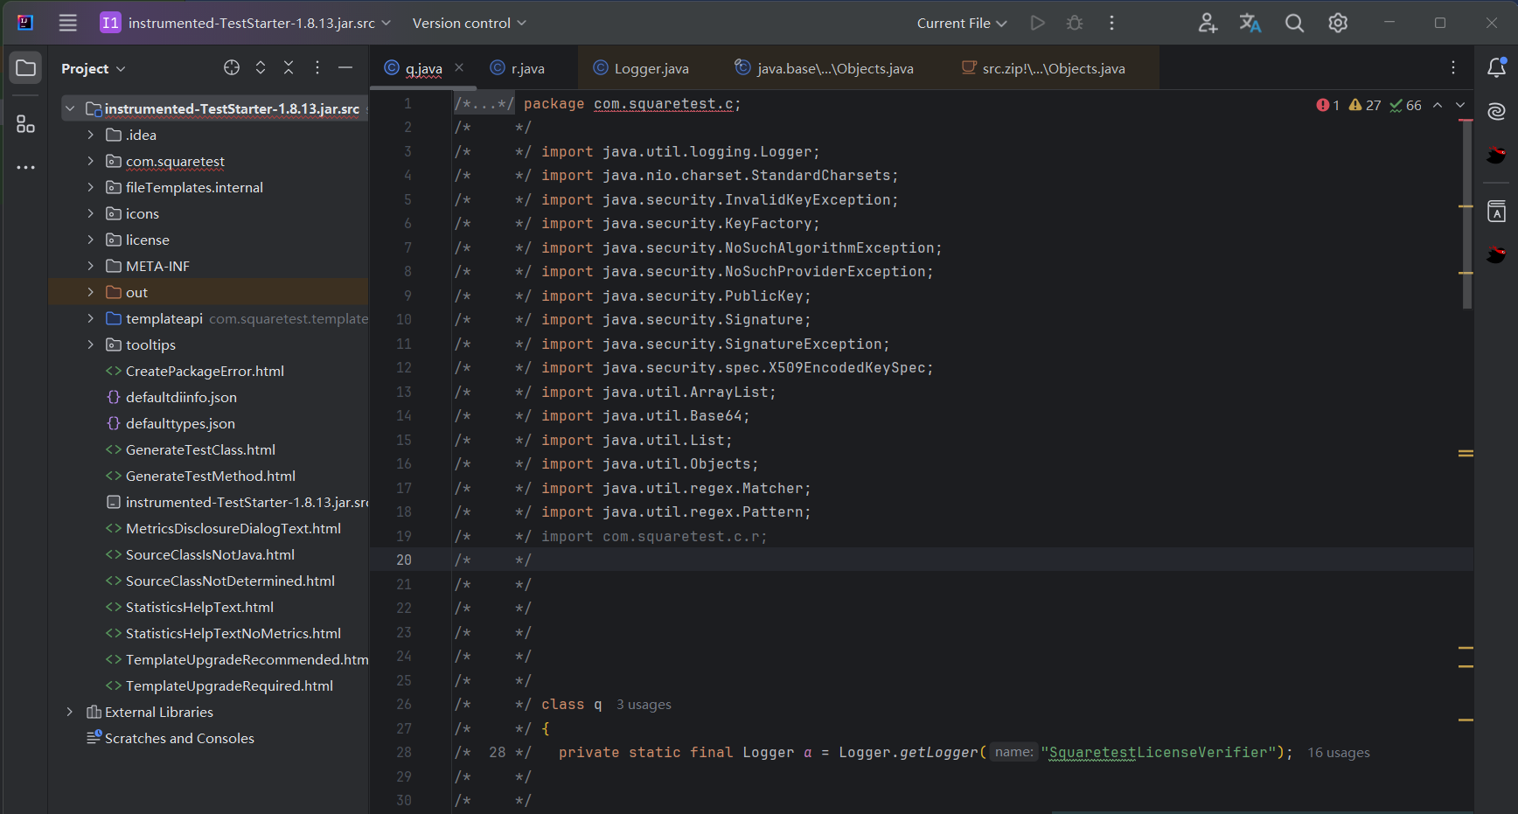Viewport: 1518px width, 814px height.
Task: Open StatisticsHelpText.html file
Action: pyautogui.click(x=199, y=607)
